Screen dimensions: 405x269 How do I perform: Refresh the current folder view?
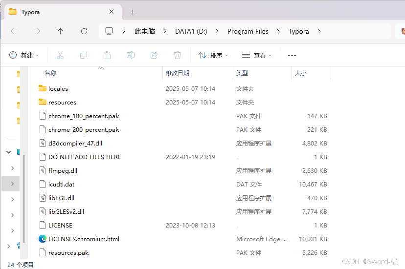pos(84,31)
